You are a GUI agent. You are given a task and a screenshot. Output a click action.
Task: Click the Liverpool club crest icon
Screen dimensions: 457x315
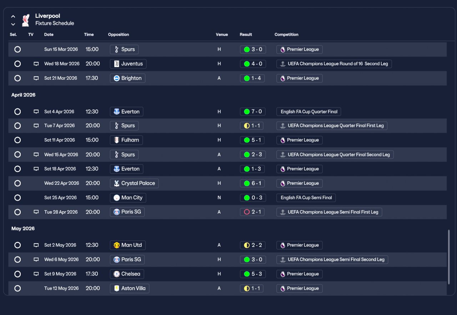[25, 20]
